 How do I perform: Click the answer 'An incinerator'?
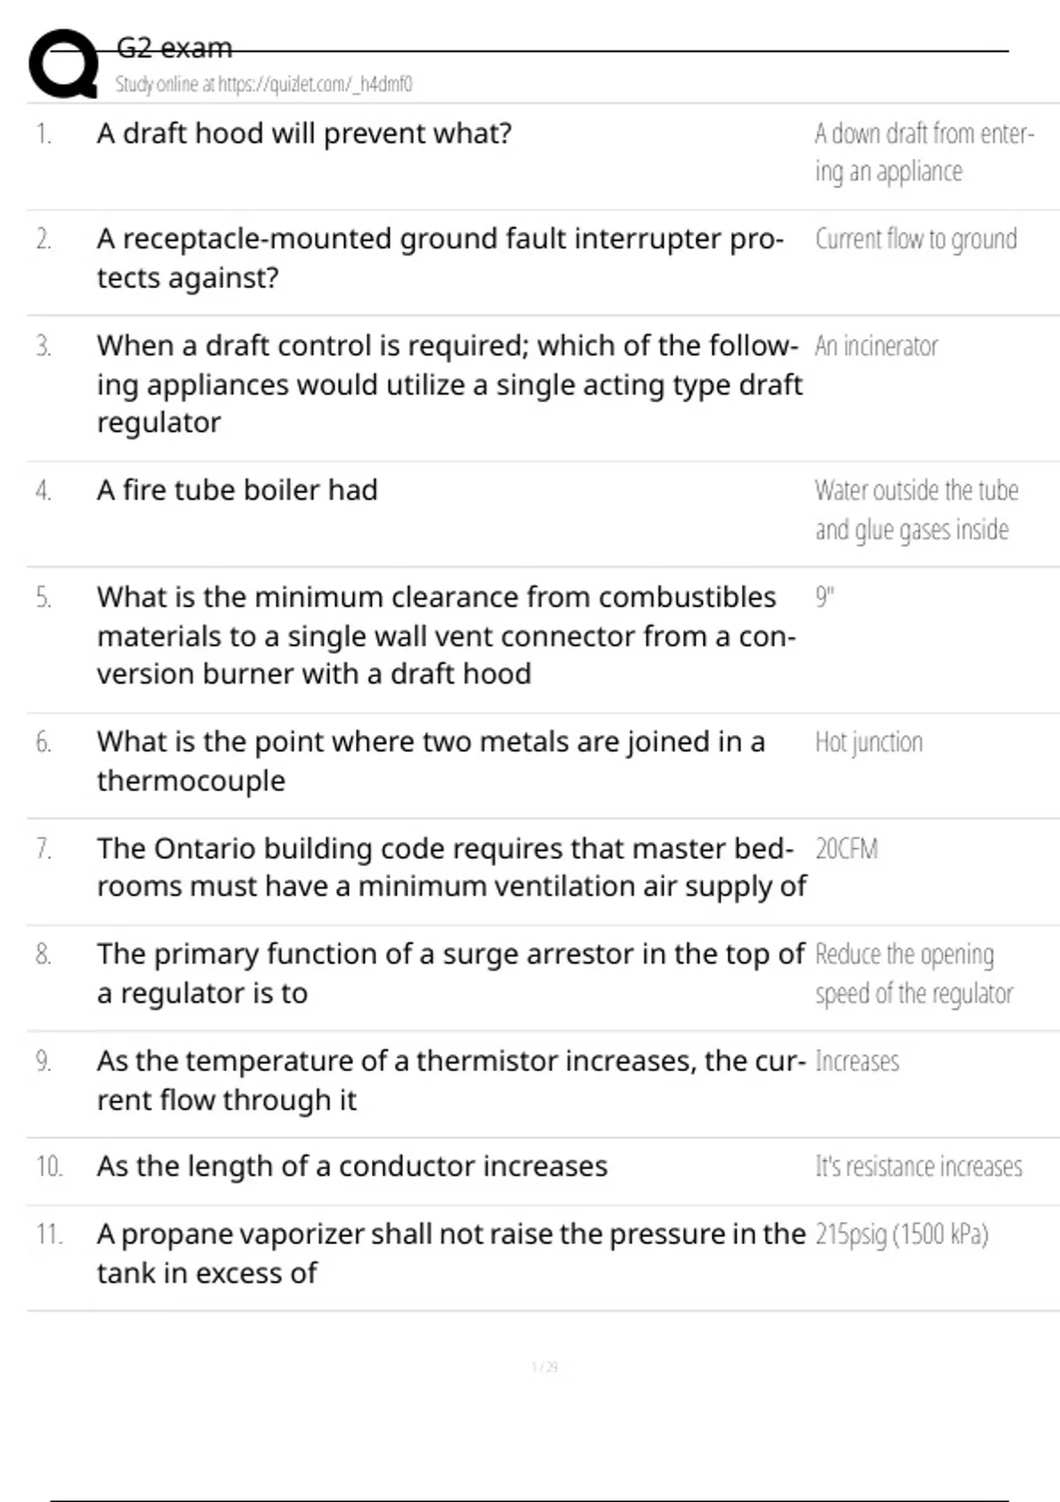pos(875,345)
